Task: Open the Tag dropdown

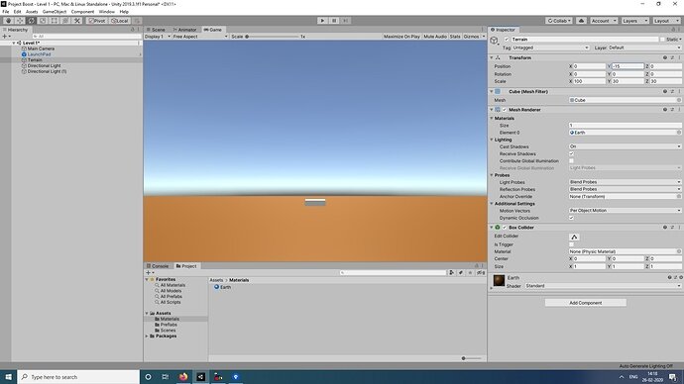Action: [x=550, y=48]
